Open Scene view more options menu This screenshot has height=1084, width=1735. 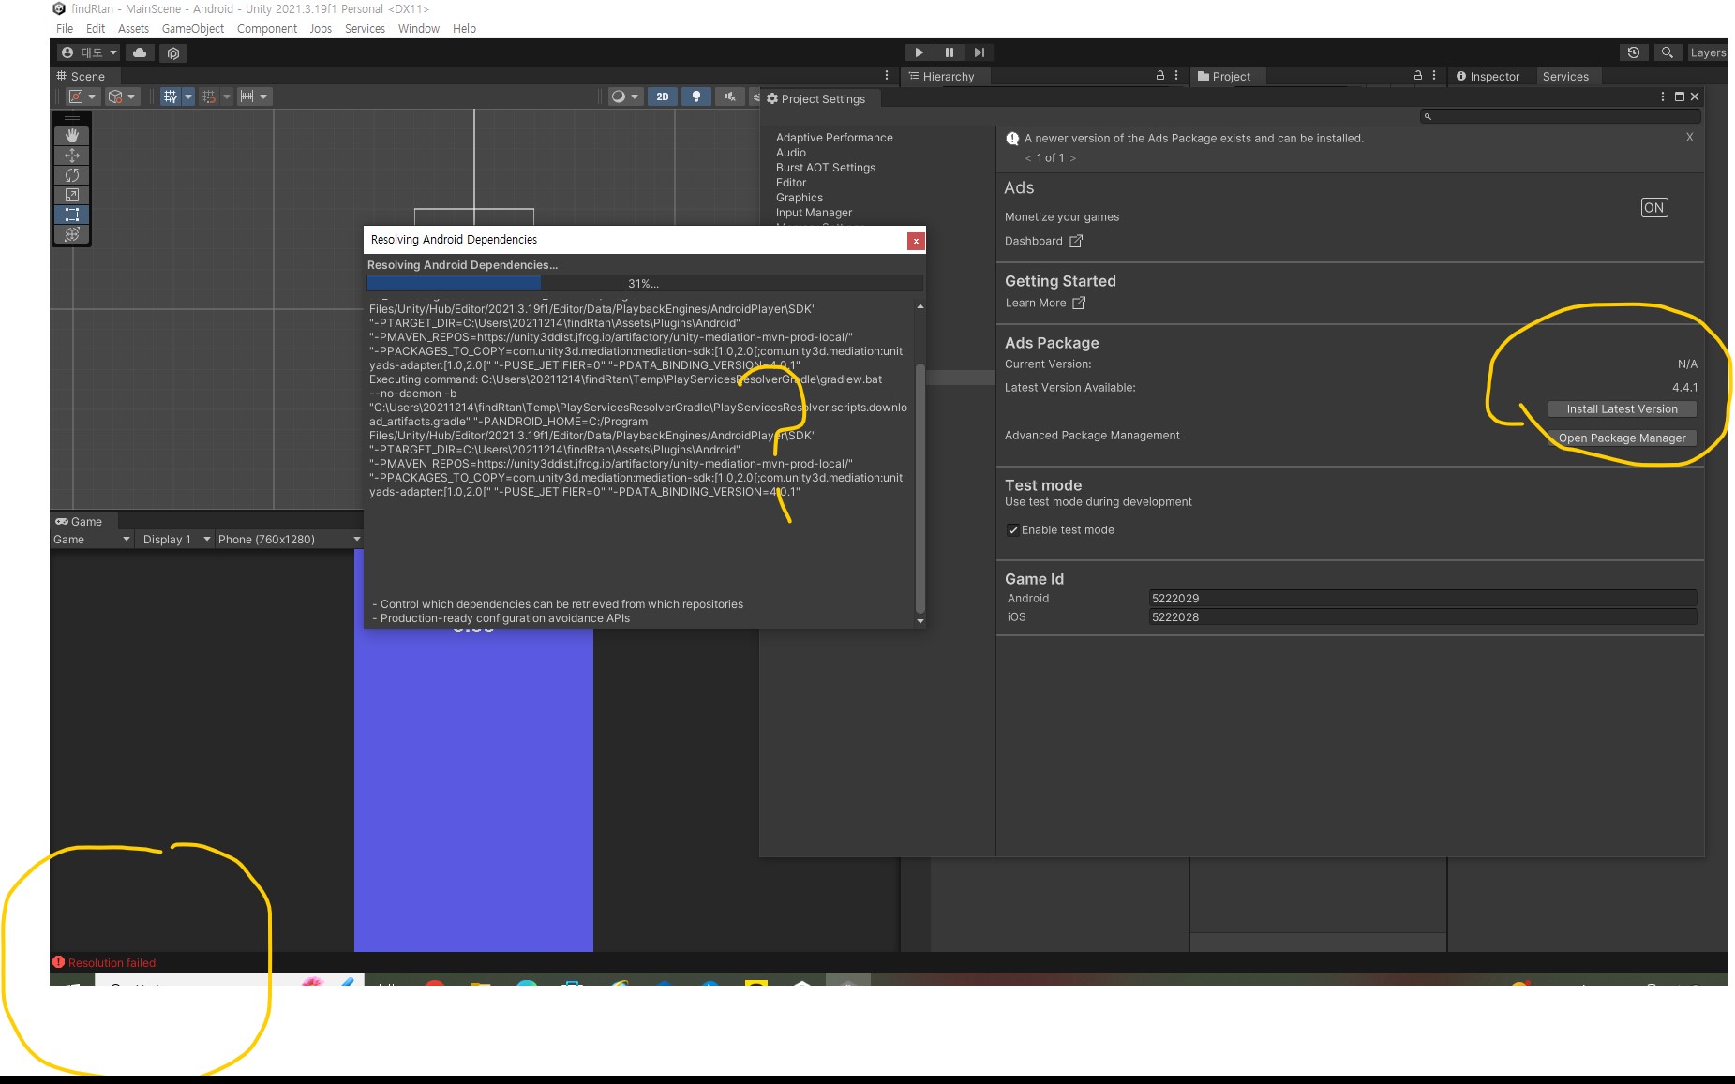tap(887, 76)
